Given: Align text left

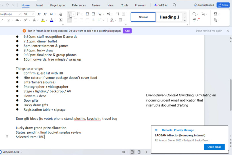Looking at the screenshot, I should (69, 20).
